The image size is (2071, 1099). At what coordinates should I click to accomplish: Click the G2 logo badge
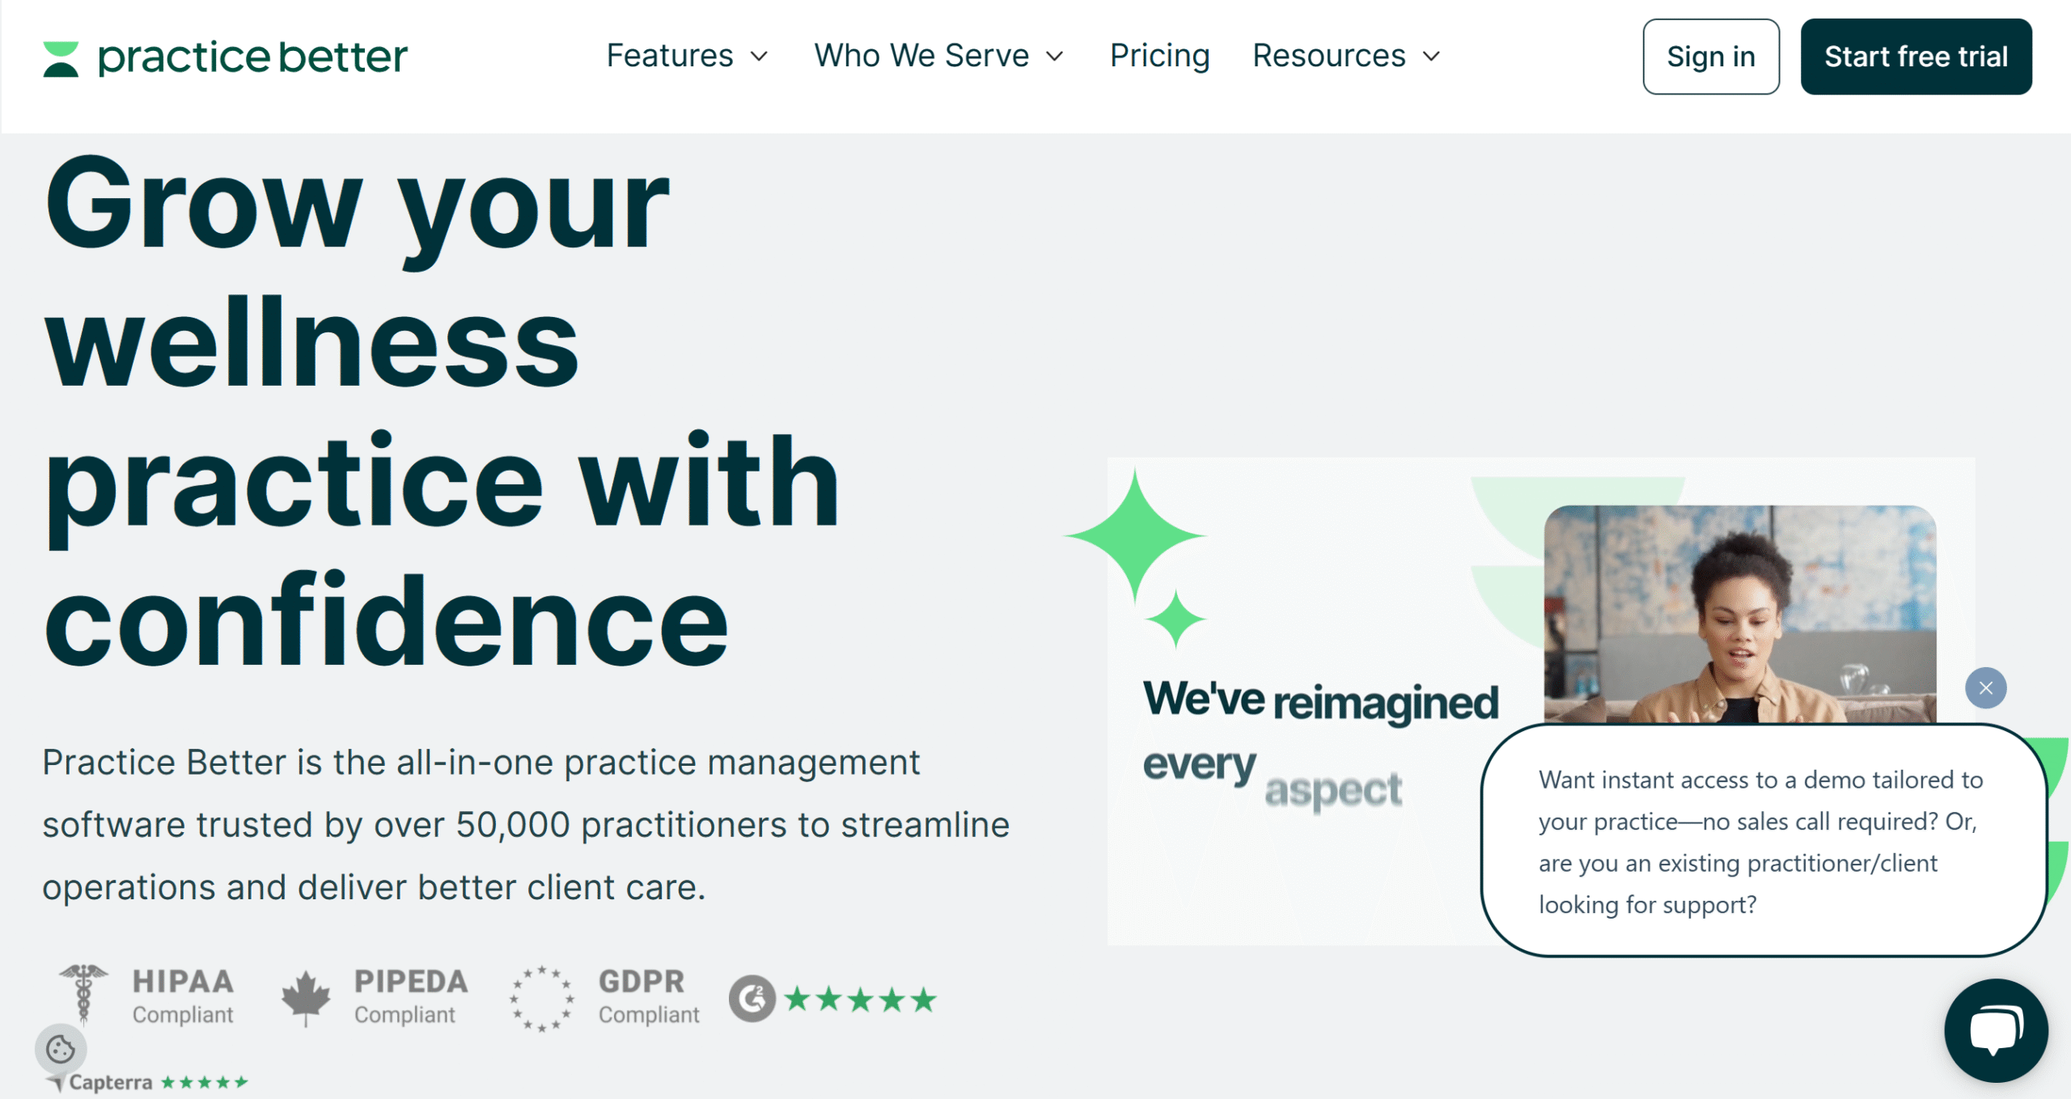click(752, 999)
